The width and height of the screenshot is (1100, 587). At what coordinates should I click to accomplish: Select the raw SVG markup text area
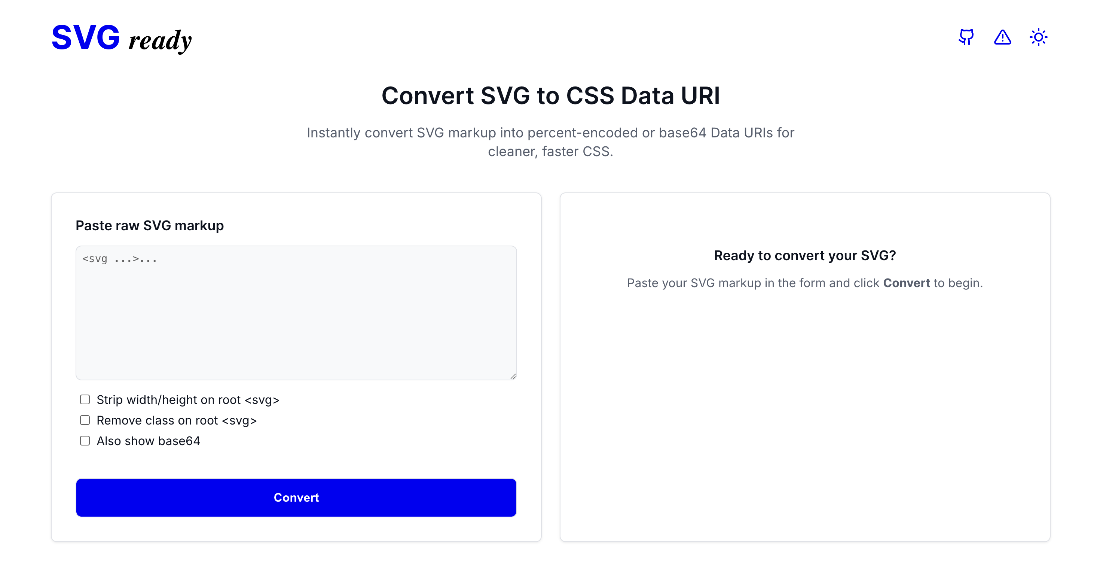(x=296, y=312)
